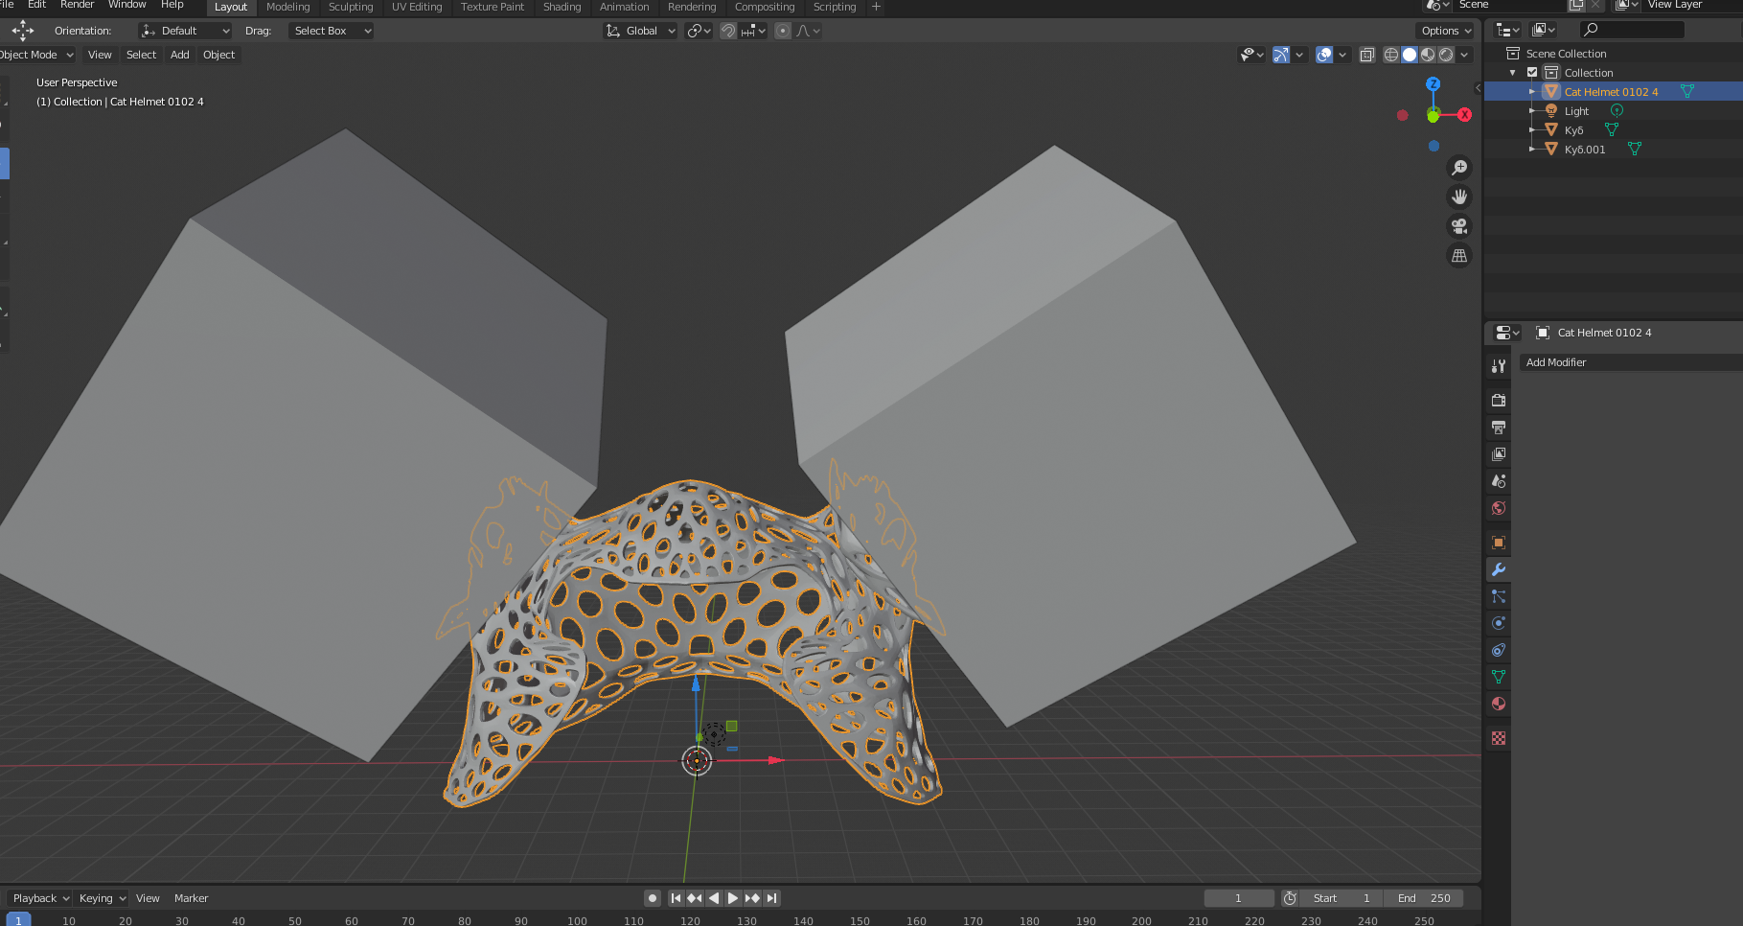
Task: Open the Select Box drag dropdown
Action: [x=331, y=31]
